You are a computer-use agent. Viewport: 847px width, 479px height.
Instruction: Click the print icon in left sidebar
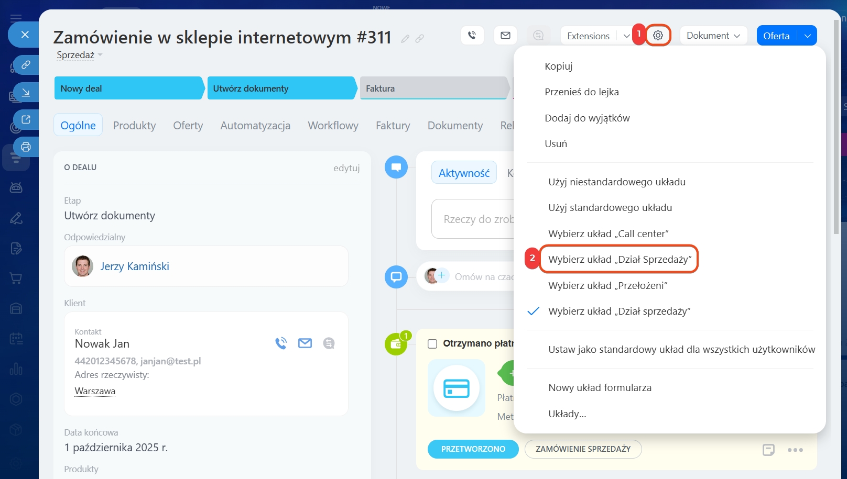click(x=26, y=147)
